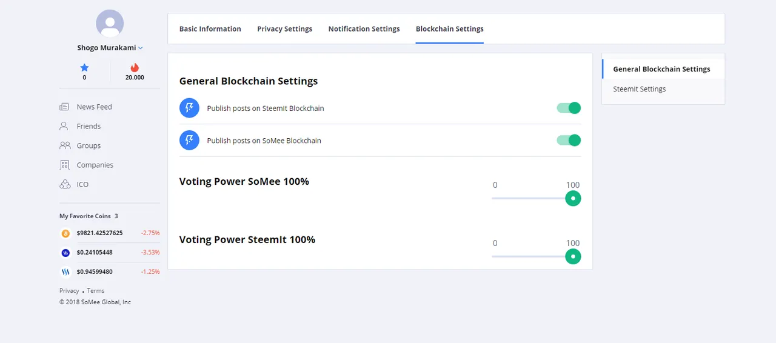This screenshot has width=776, height=343.
Task: Click the Companies building icon
Action: (64, 165)
